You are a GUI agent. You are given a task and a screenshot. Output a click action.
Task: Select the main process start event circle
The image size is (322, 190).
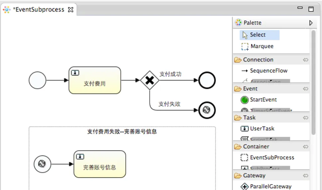pos(37,80)
